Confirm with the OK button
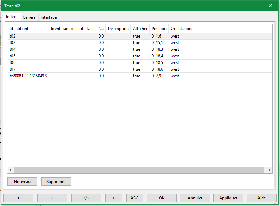Image resolution: width=280 pixels, height=206 pixels. tap(162, 198)
